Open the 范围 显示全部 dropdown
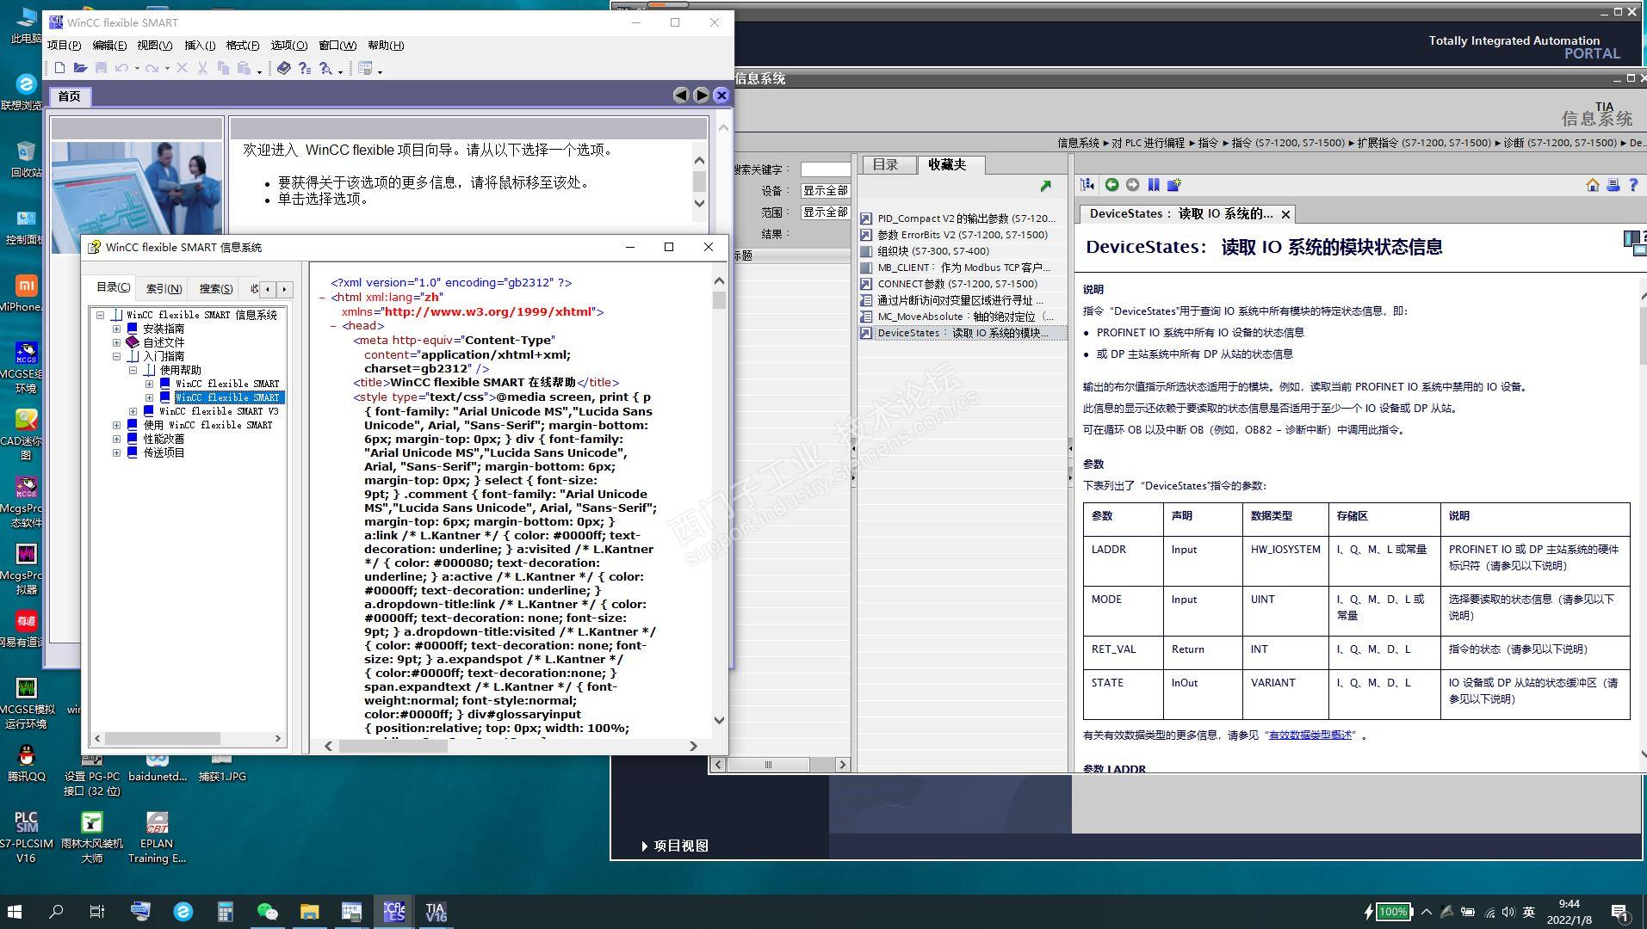This screenshot has width=1647, height=929. coord(825,212)
